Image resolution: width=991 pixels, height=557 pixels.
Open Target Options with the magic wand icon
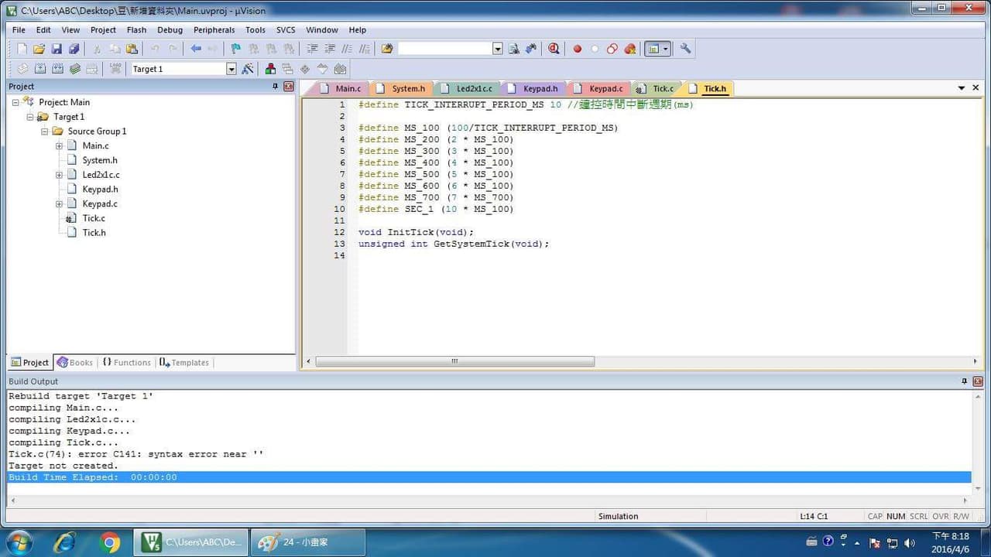tap(248, 69)
